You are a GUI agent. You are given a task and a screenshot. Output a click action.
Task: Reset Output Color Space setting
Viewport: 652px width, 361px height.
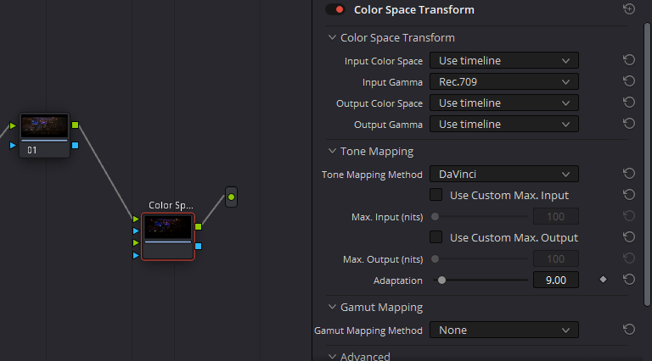pos(629,103)
